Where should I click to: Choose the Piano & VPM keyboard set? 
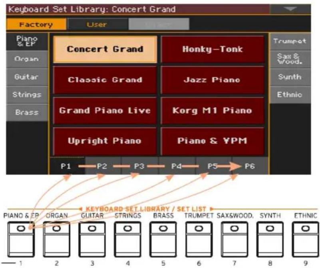point(213,141)
